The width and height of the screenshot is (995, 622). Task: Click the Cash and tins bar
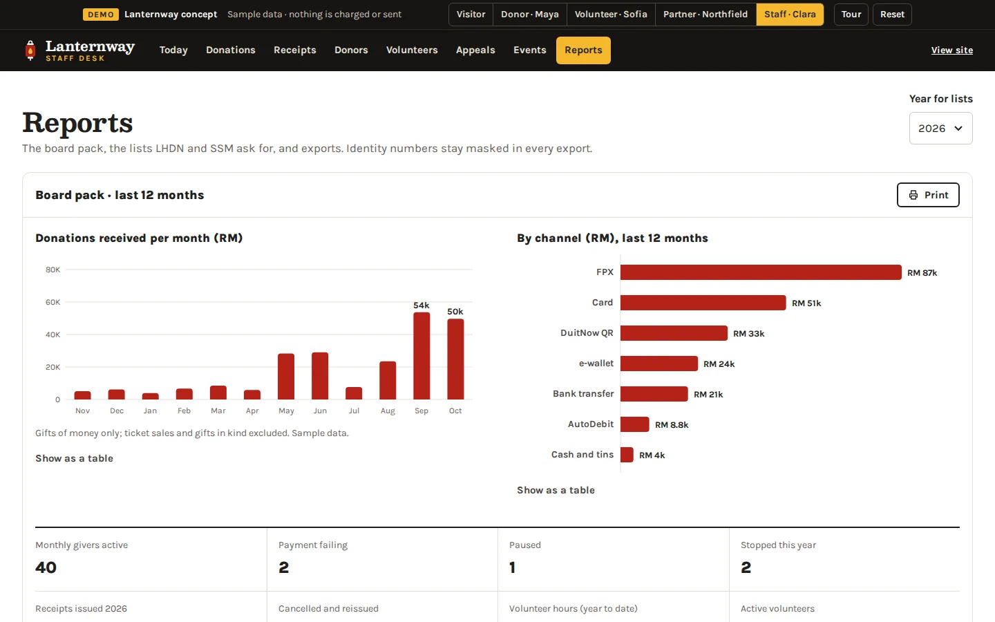[627, 455]
